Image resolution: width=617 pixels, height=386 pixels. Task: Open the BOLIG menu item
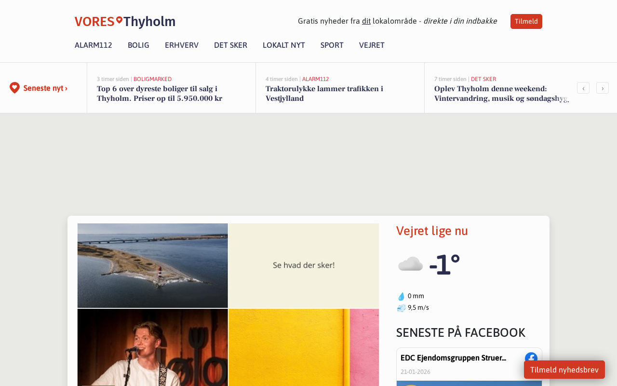[138, 45]
